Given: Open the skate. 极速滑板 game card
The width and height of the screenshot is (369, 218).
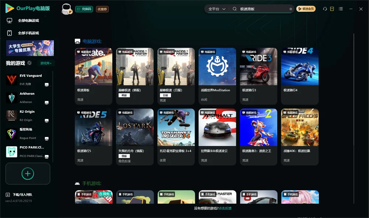Looking at the screenshot, I should click(x=93, y=76).
